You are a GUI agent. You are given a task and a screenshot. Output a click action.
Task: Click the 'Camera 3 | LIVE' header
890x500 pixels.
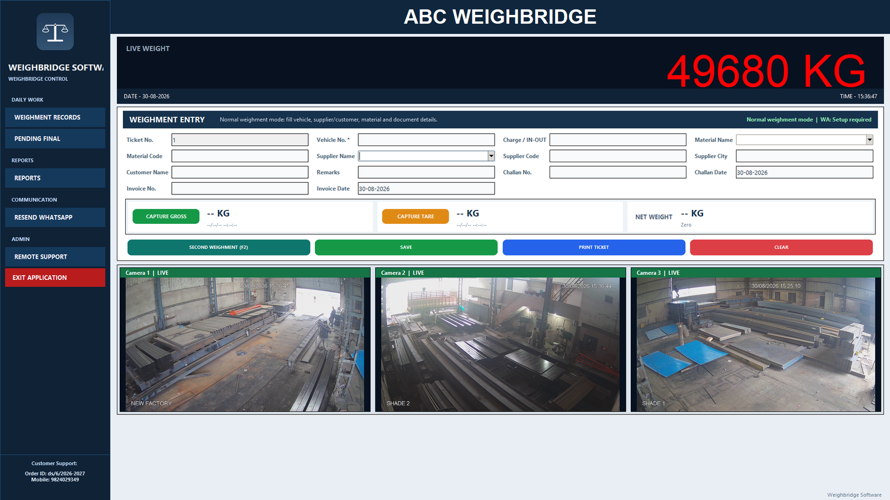[x=658, y=273]
